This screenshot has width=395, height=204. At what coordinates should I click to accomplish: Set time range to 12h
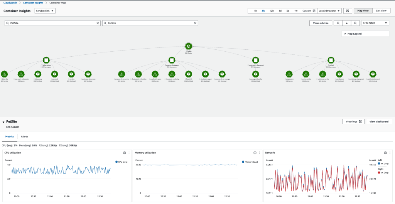click(272, 11)
